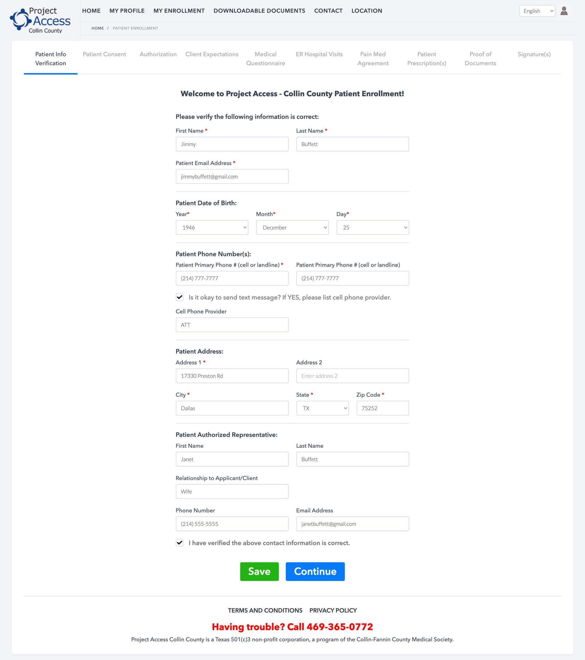Open the birth Month dropdown showing December
This screenshot has height=660, width=585.
click(x=292, y=227)
